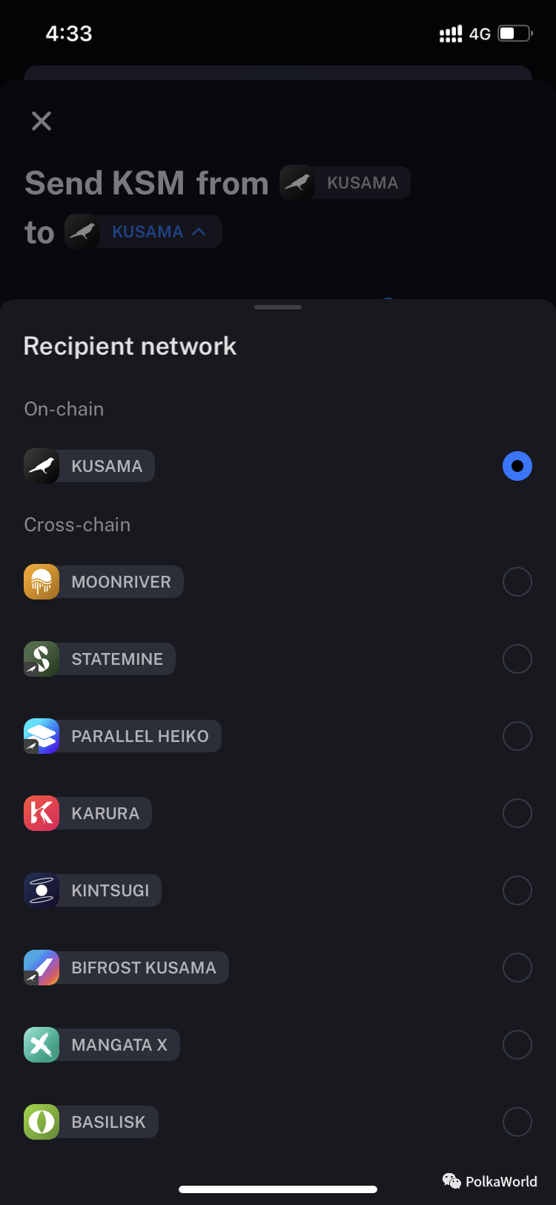Tap the Moonriver network logo icon
Viewport: 556px width, 1205px height.
pyautogui.click(x=42, y=582)
